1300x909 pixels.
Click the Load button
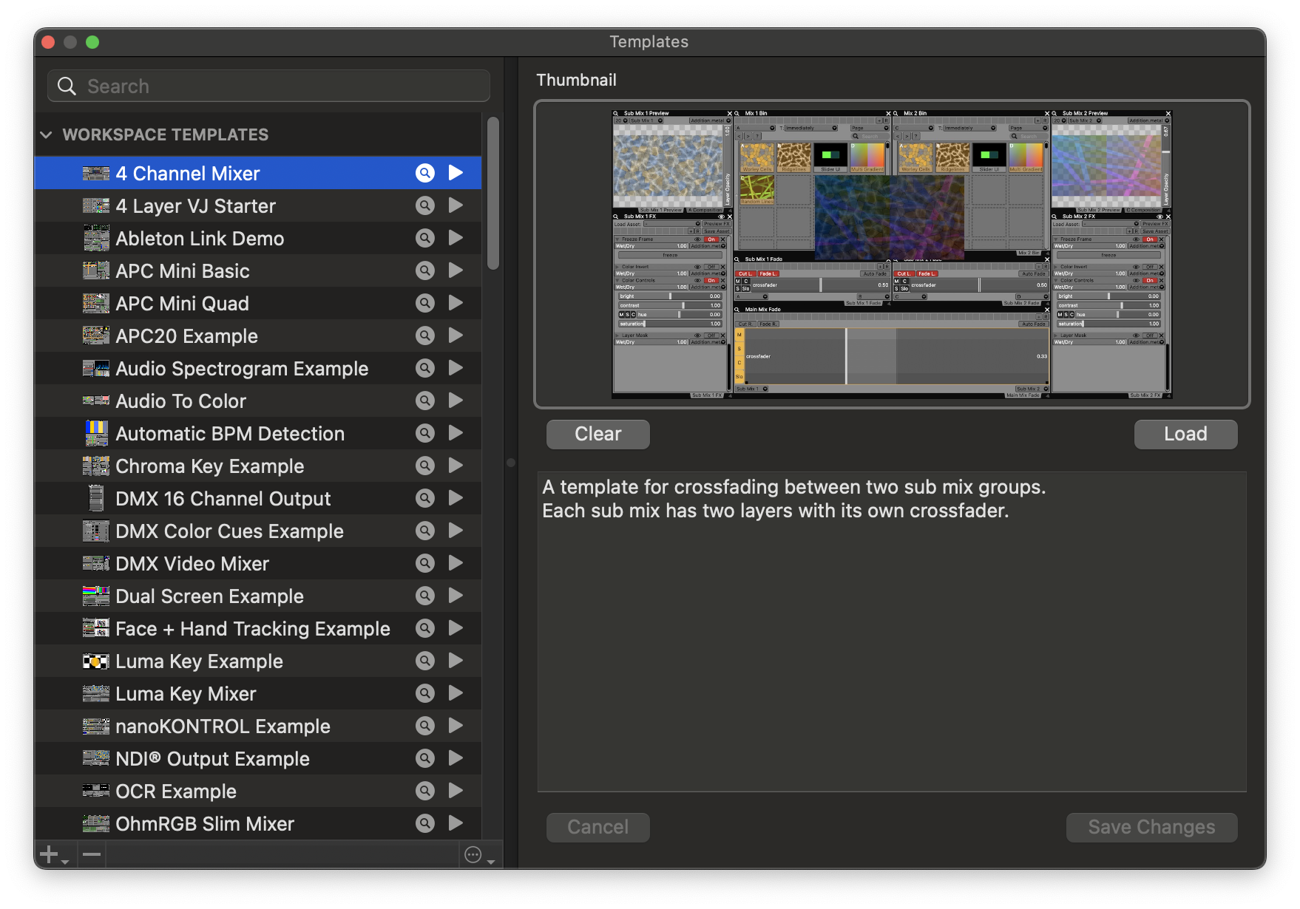click(1185, 434)
